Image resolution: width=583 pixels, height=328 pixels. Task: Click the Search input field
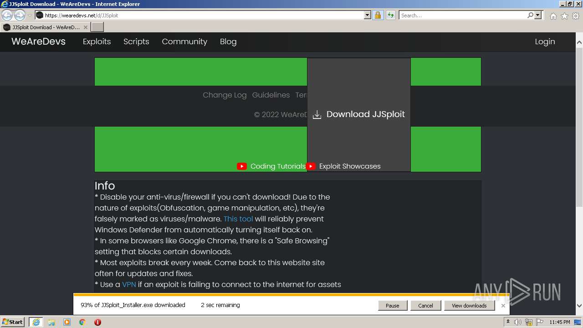[463, 15]
